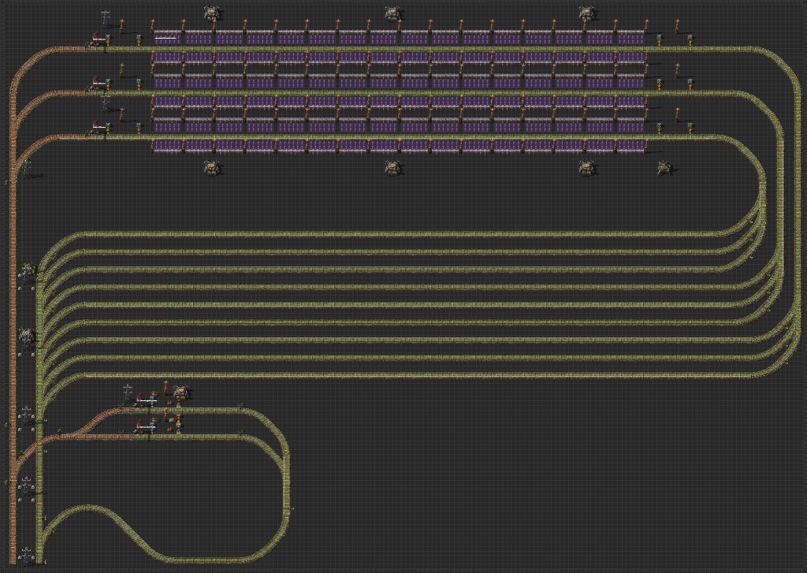Select the bottom-right roboport left of the radar
Image resolution: width=807 pixels, height=573 pixels.
586,167
